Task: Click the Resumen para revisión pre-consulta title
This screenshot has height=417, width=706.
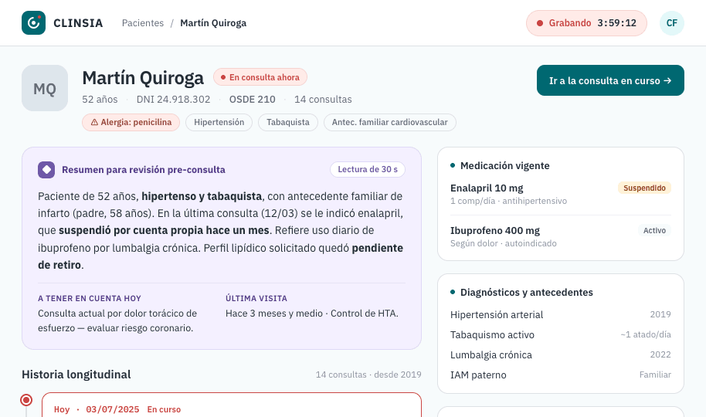Action: (144, 170)
